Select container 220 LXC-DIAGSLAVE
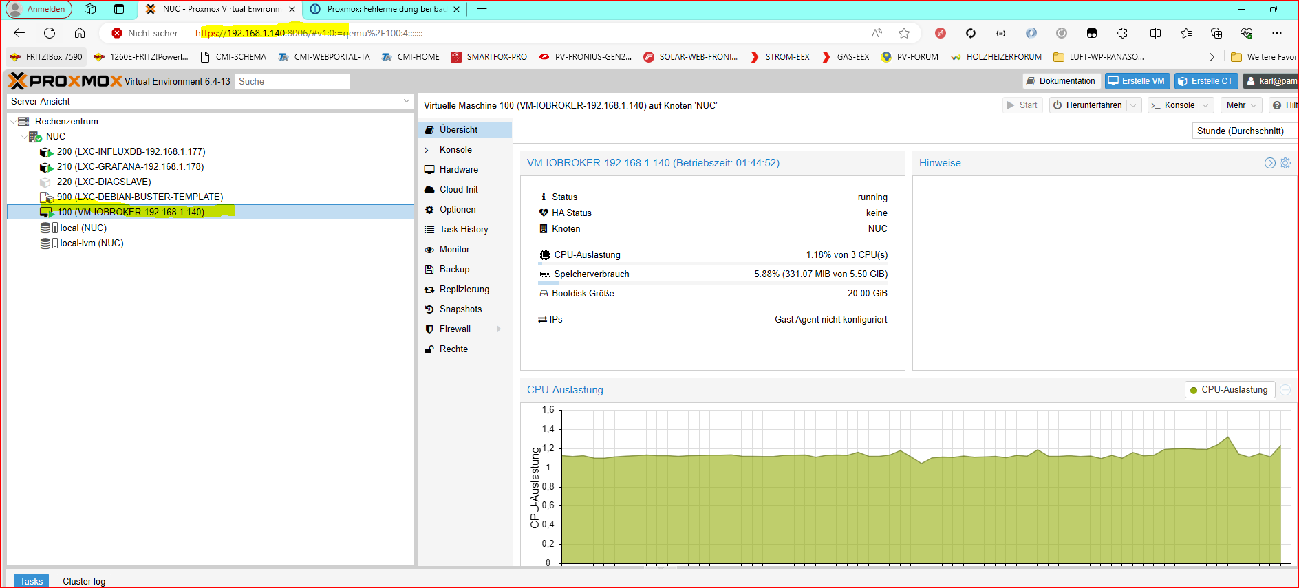Viewport: 1299px width, 588px height. 104,182
